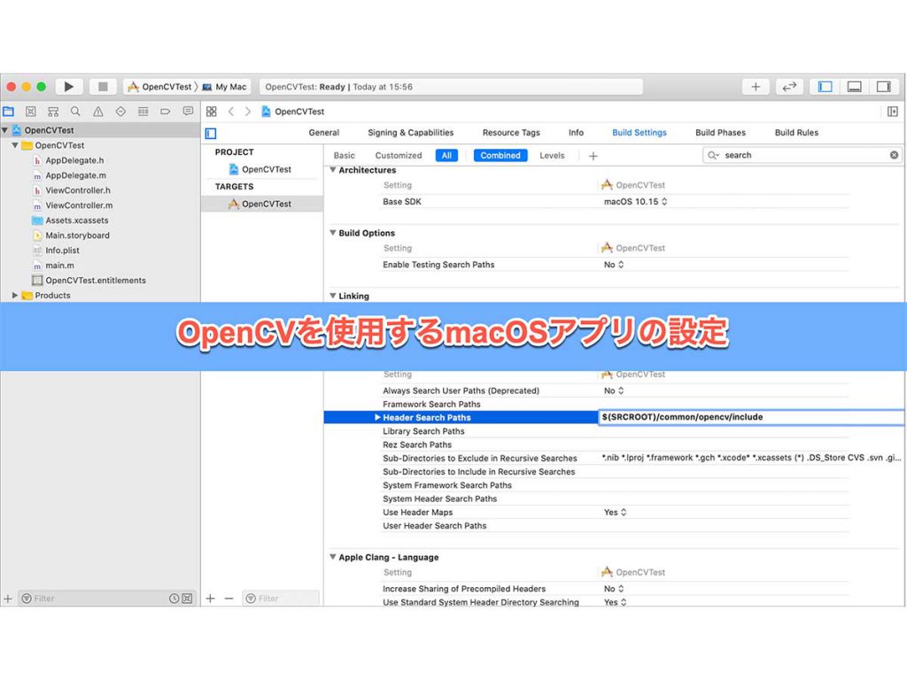The image size is (907, 680).
Task: Click the build settings search field
Action: [x=804, y=155]
